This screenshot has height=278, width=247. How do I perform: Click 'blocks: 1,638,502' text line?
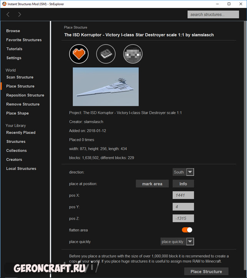click(x=102, y=158)
